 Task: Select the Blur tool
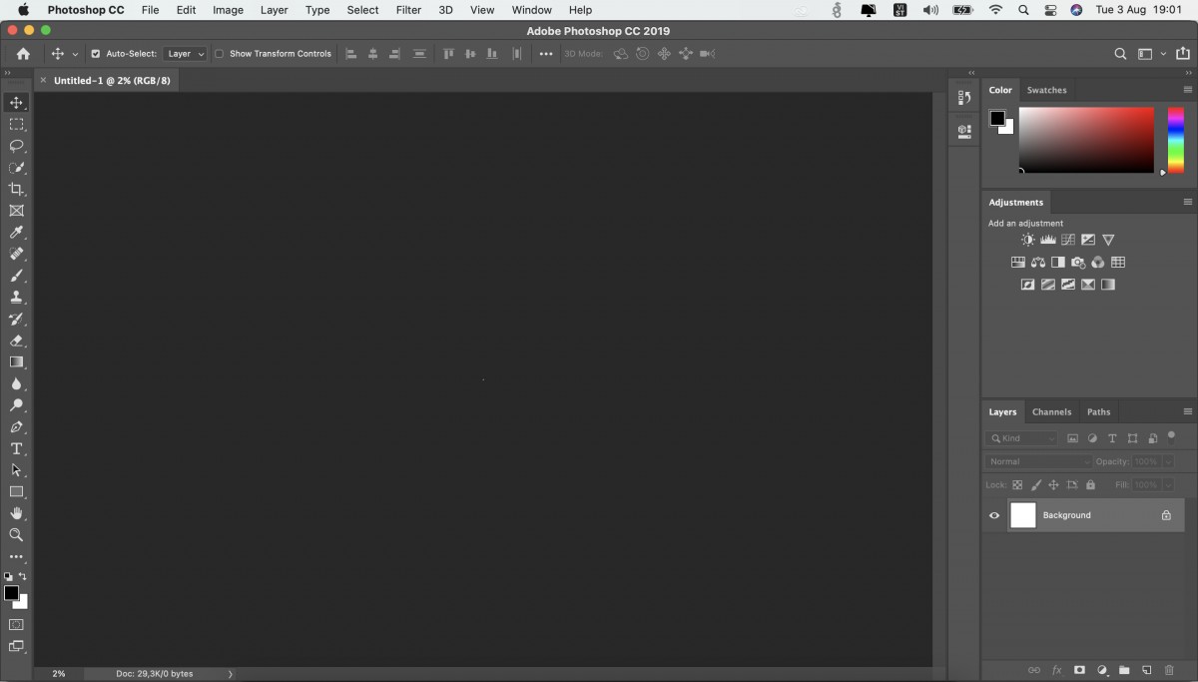(16, 384)
